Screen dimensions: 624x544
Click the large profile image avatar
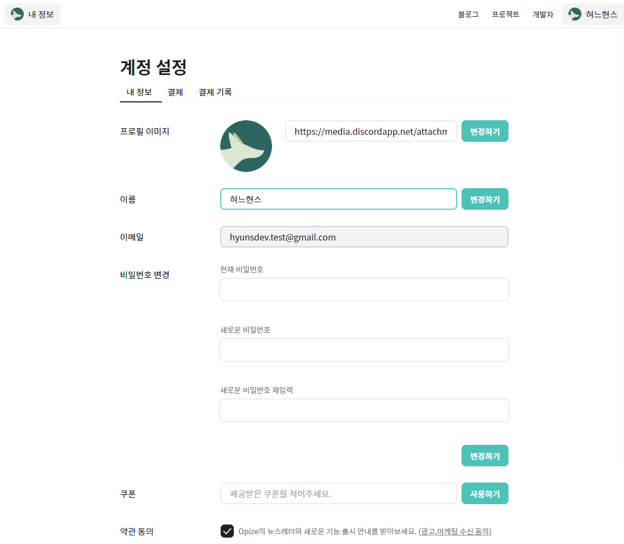pos(246,146)
